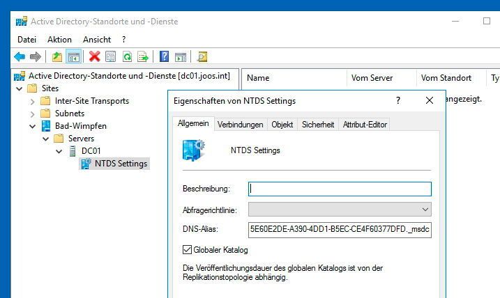Open the Ansicht menu
Viewport: 500px width, 298px height.
point(97,40)
